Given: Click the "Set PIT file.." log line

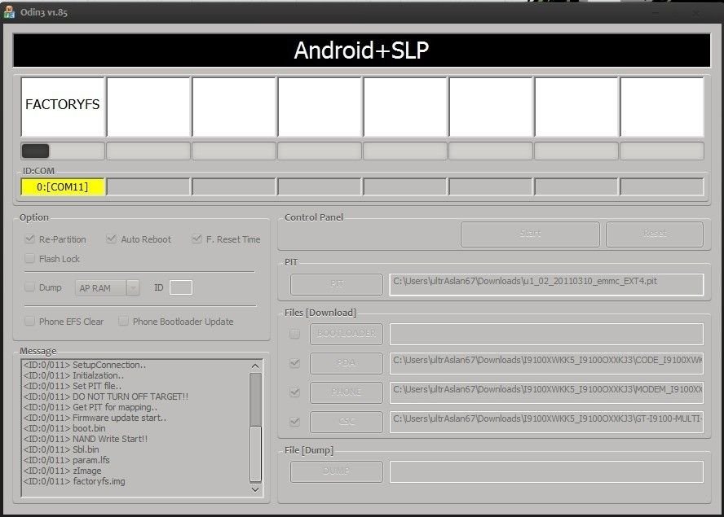Looking at the screenshot, I should pos(73,386).
